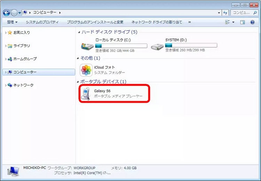Click the refresh button beside address bar
The width and height of the screenshot is (261, 181).
click(225, 13)
